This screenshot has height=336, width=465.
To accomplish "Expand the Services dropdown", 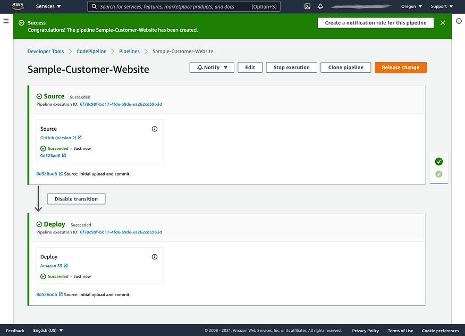I will click(x=48, y=6).
